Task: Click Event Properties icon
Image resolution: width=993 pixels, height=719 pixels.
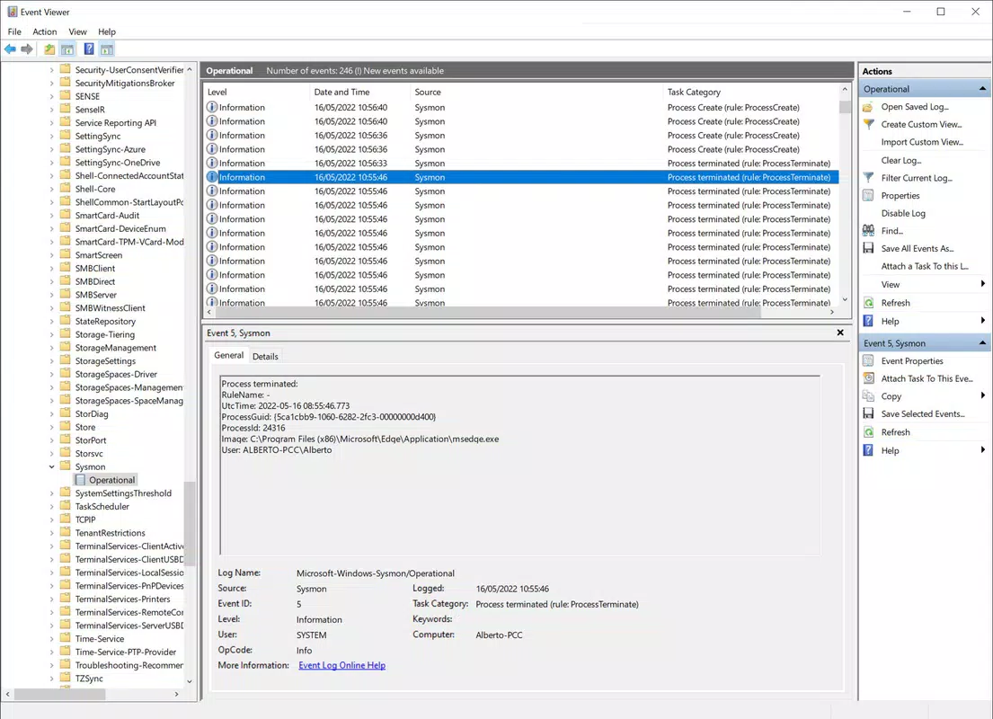Action: coord(868,361)
